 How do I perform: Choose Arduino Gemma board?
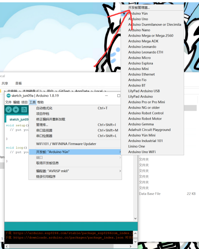click(x=152, y=124)
